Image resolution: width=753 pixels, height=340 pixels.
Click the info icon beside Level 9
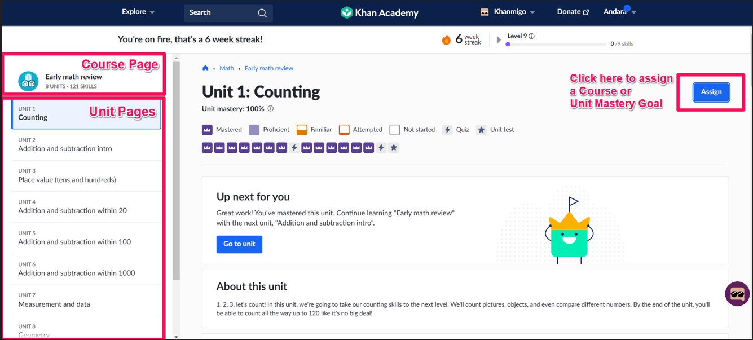coord(531,36)
